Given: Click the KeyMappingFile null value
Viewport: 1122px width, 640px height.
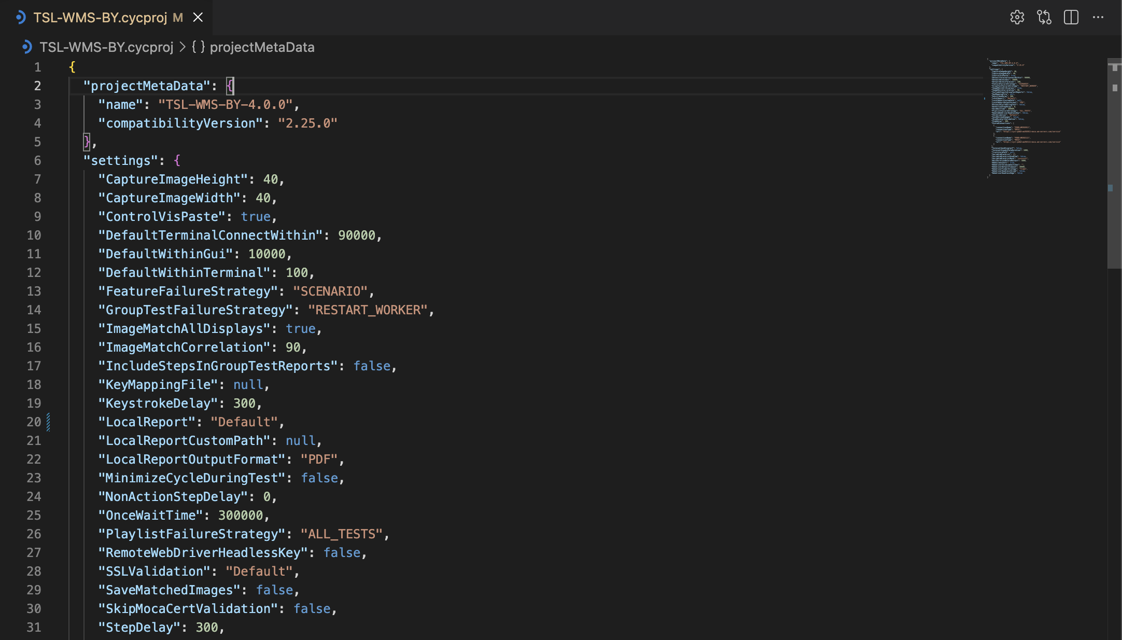Looking at the screenshot, I should 248,385.
